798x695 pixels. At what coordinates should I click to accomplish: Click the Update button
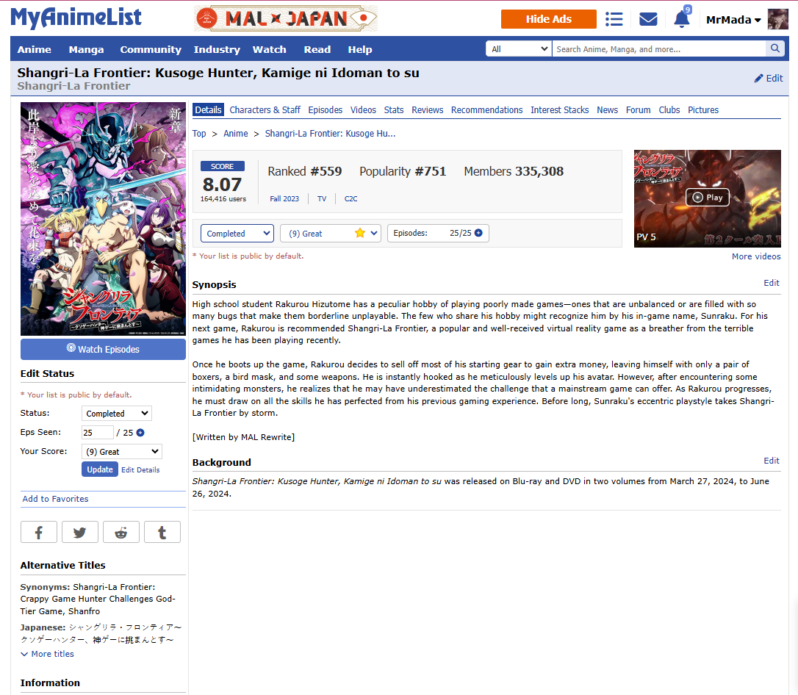pyautogui.click(x=100, y=469)
